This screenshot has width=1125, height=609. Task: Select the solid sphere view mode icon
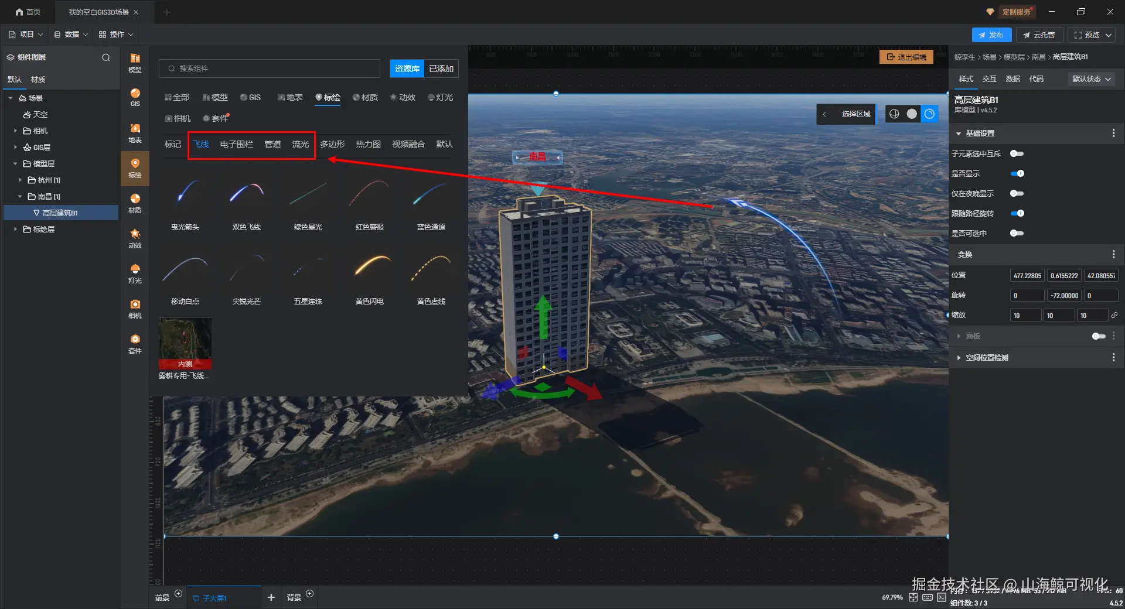912,114
